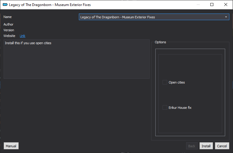Open the Website Link hyperlink
Screen dimensions: 233x153
coord(22,36)
